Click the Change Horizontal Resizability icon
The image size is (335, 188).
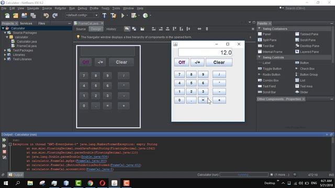pos(199,29)
